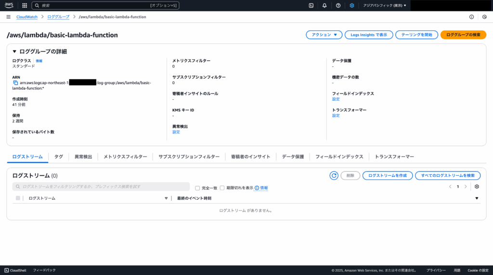Click the disabled 削除 button

coord(350,176)
